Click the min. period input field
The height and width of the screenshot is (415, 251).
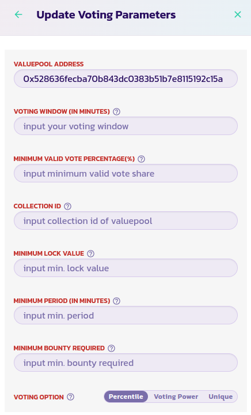coord(126,316)
